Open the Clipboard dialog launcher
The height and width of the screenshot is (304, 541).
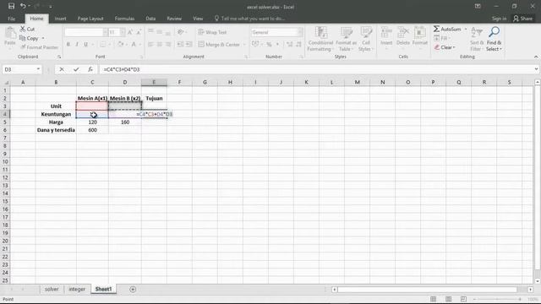[x=59, y=57]
